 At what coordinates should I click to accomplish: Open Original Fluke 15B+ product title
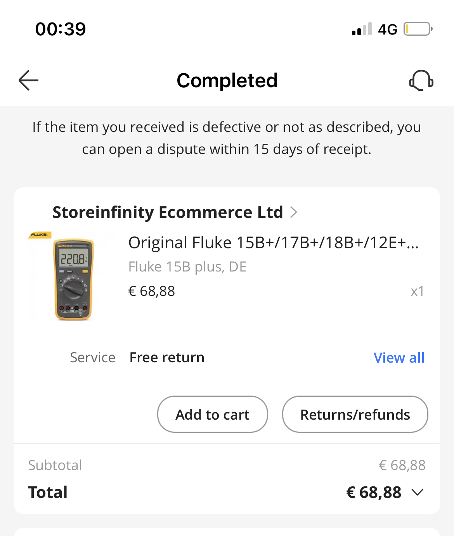274,243
